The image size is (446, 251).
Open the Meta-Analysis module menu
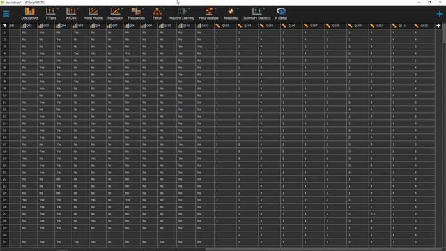click(209, 13)
